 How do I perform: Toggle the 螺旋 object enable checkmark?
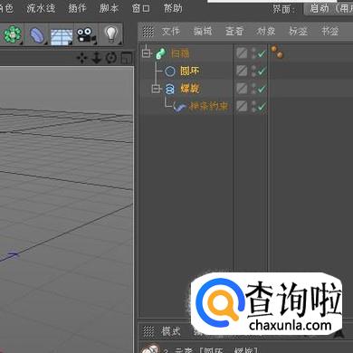click(262, 89)
